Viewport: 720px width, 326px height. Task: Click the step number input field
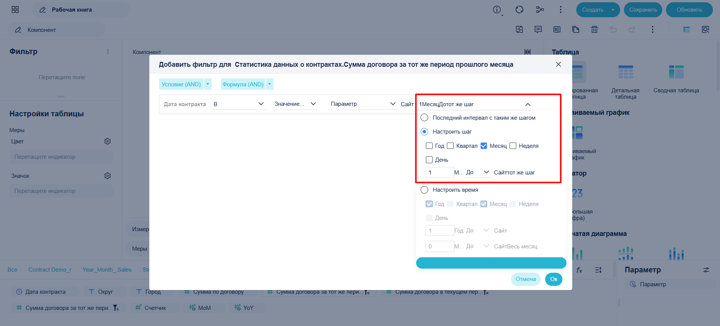coord(440,173)
